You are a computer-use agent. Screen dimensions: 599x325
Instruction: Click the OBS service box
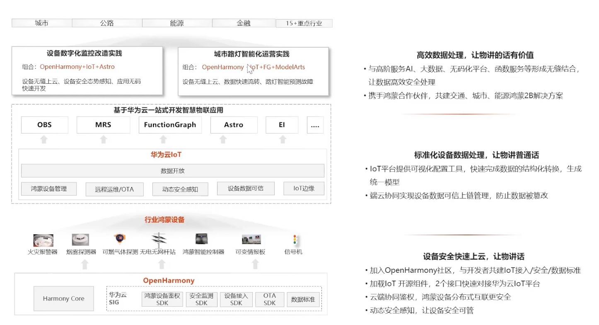tap(45, 125)
